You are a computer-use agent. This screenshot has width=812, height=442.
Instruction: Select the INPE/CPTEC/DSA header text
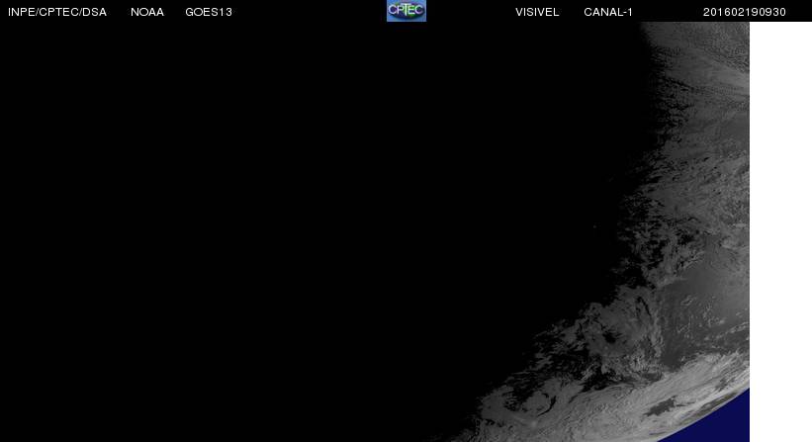57,12
